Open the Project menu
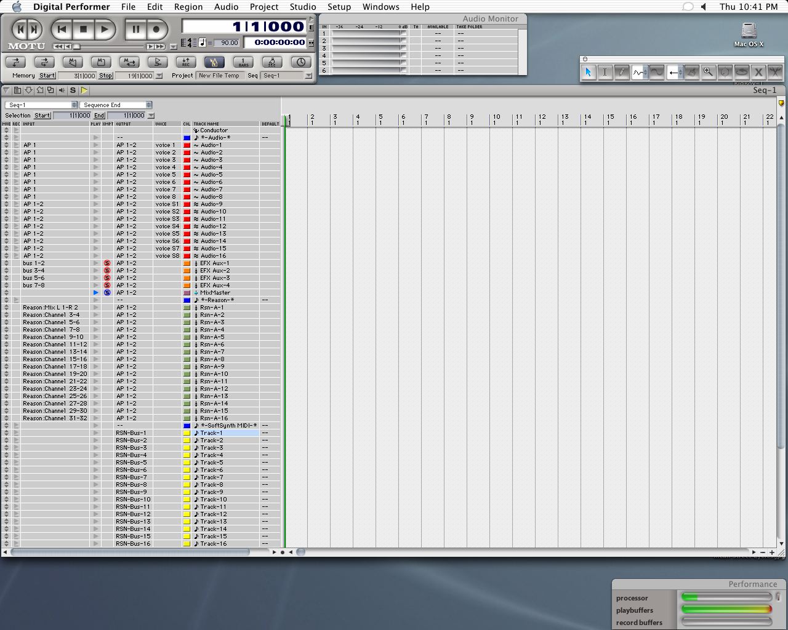The width and height of the screenshot is (788, 630). click(264, 7)
